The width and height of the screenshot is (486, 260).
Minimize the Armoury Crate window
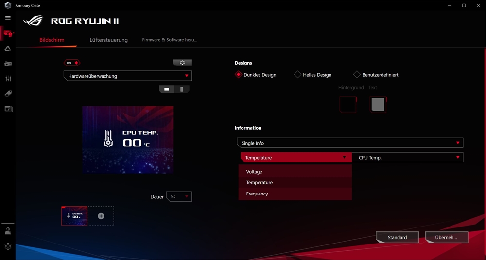click(450, 5)
